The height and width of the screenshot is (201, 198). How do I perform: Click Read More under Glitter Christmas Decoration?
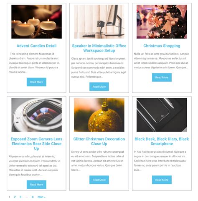click(99, 180)
